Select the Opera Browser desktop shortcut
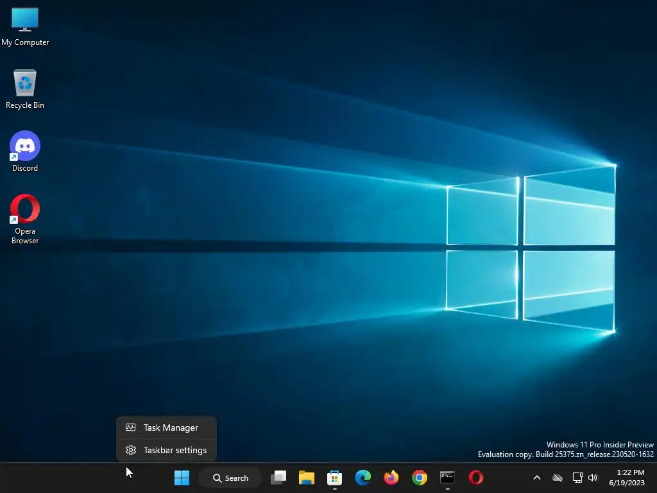 tap(25, 219)
